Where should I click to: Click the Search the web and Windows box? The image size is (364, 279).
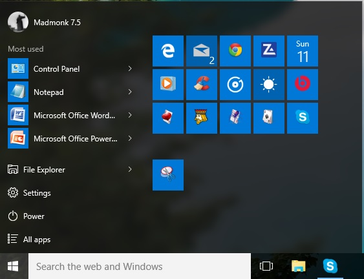pos(140,266)
